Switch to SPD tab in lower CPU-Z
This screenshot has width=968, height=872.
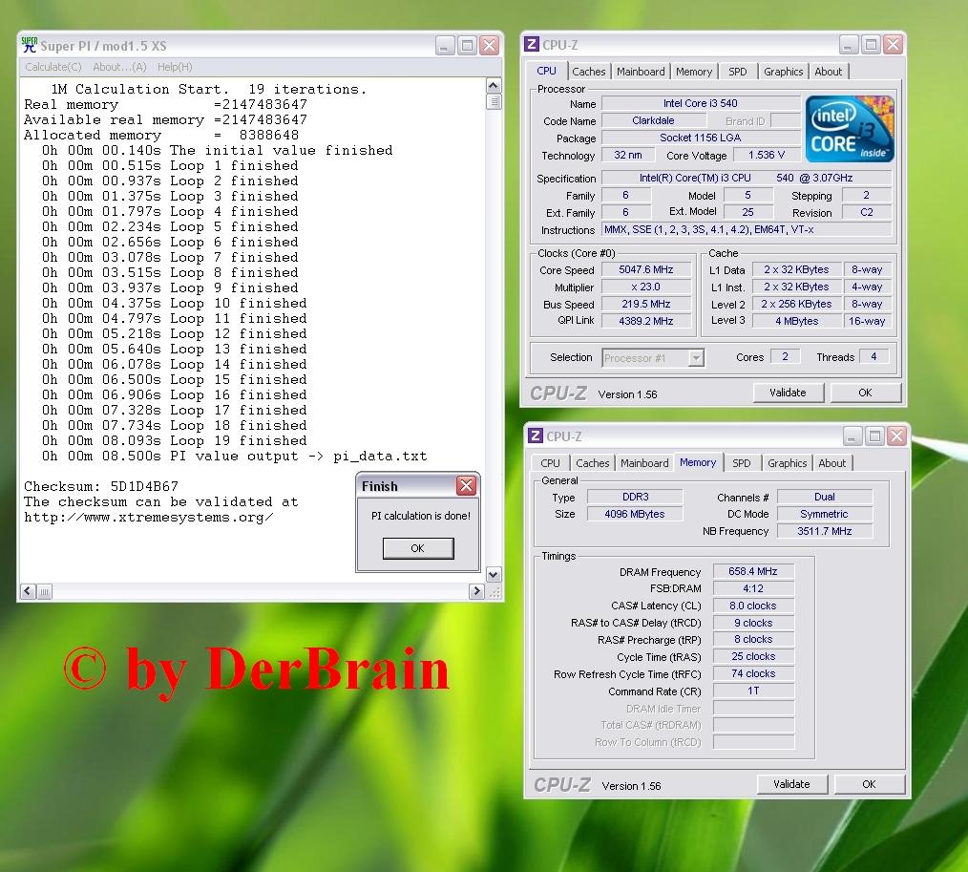[x=742, y=463]
